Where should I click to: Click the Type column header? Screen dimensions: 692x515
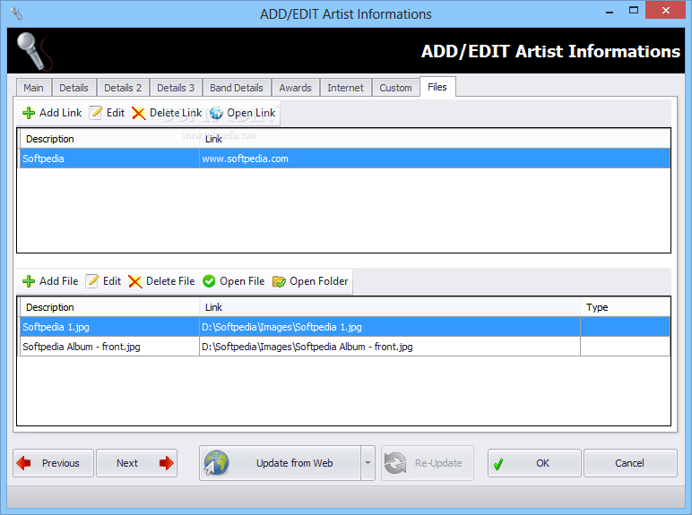pyautogui.click(x=625, y=307)
